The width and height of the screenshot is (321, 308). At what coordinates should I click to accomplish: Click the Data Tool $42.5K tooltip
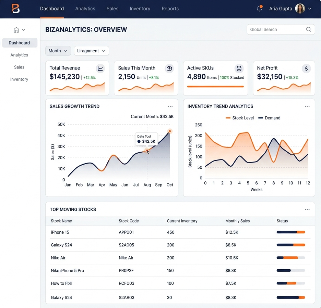[x=146, y=139]
